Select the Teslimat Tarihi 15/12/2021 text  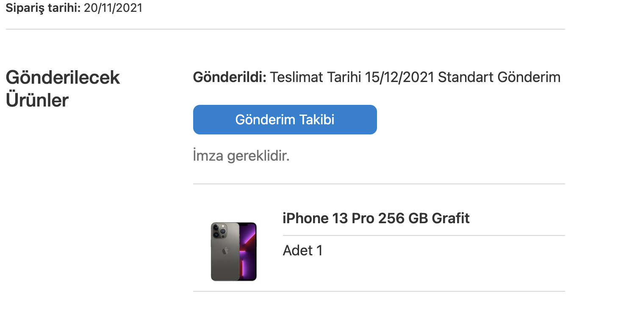tap(352, 77)
